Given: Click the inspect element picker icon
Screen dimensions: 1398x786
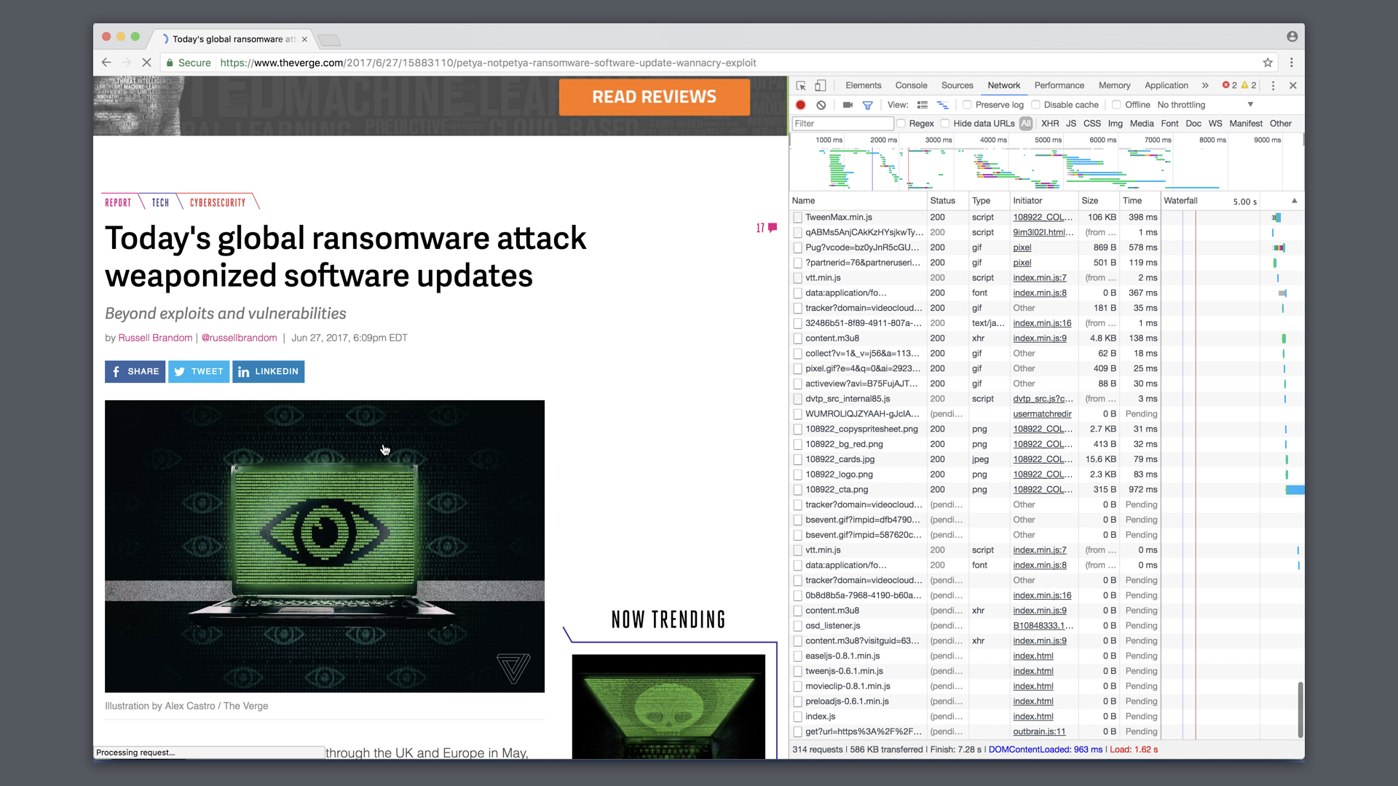Looking at the screenshot, I should [x=801, y=86].
